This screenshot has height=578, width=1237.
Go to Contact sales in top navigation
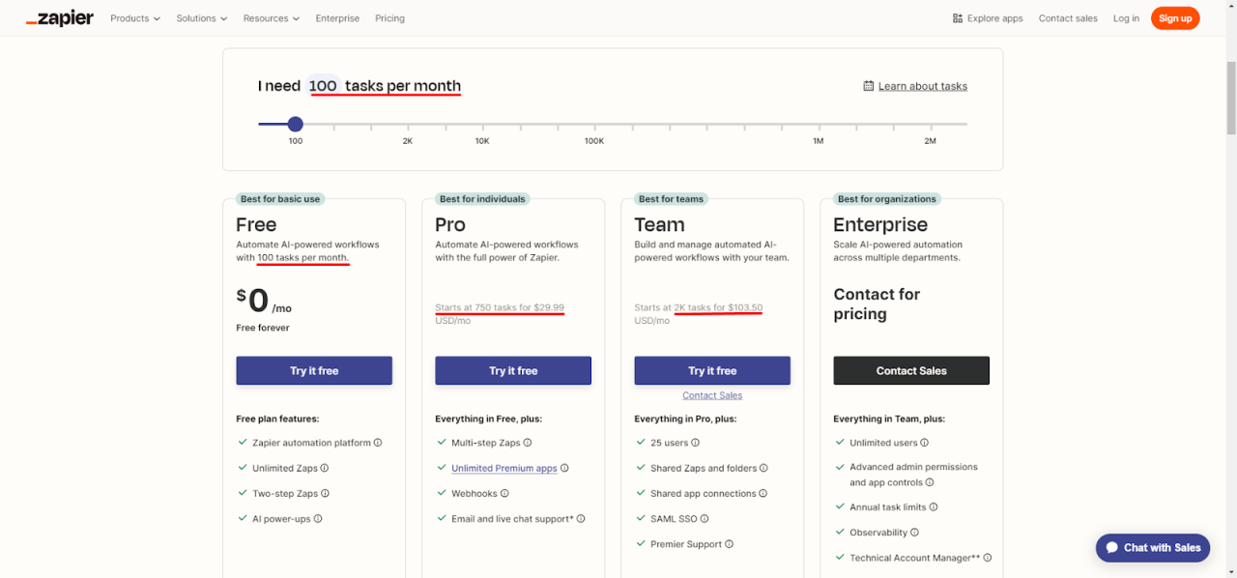click(1068, 18)
